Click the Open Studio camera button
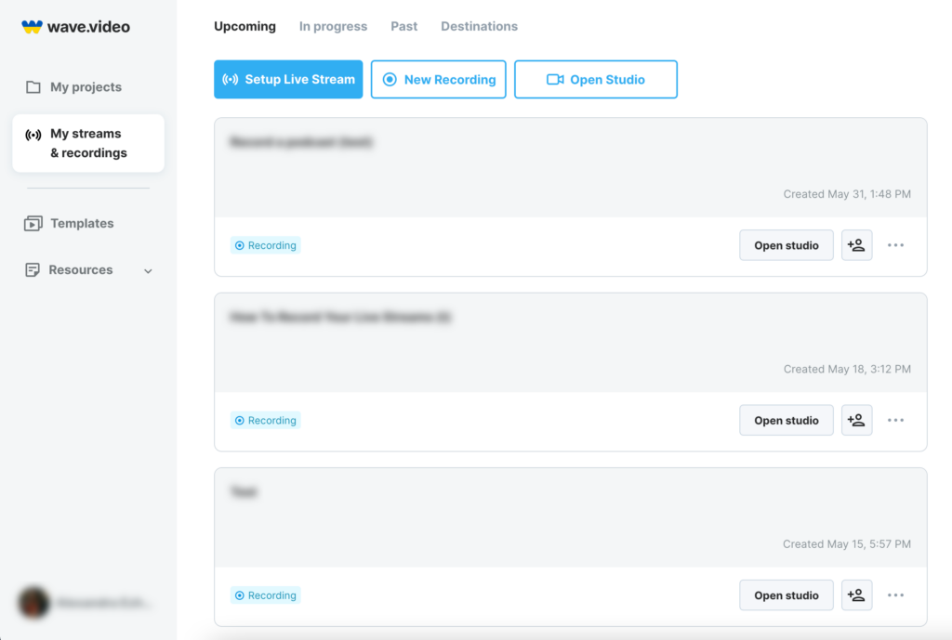The height and width of the screenshot is (640, 952). pyautogui.click(x=595, y=80)
